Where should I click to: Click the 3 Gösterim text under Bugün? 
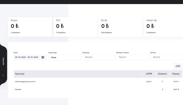click(x=16, y=33)
